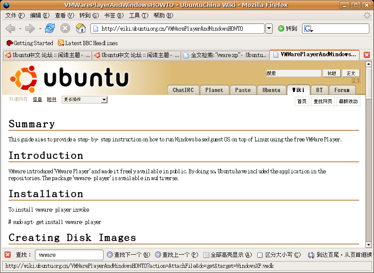Switch to the second Ubuntu中文论坛 tab
Image resolution: width=374 pixels, height=273 pixels.
[x=136, y=55]
